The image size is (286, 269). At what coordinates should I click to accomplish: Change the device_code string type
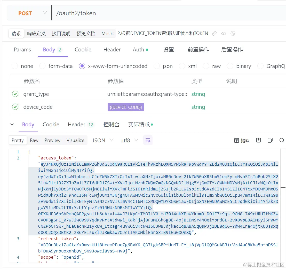[x=198, y=107]
